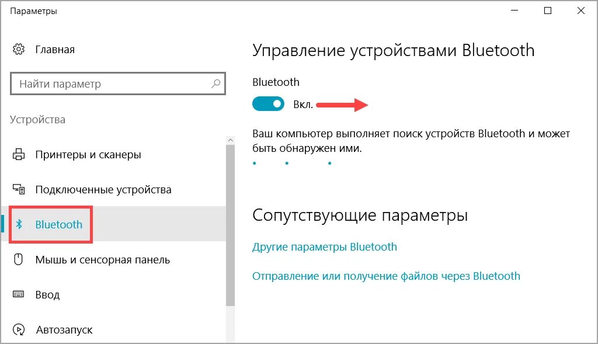This screenshot has height=344, width=598.
Task: Select the Bluetooth section label
Action: (x=59, y=225)
